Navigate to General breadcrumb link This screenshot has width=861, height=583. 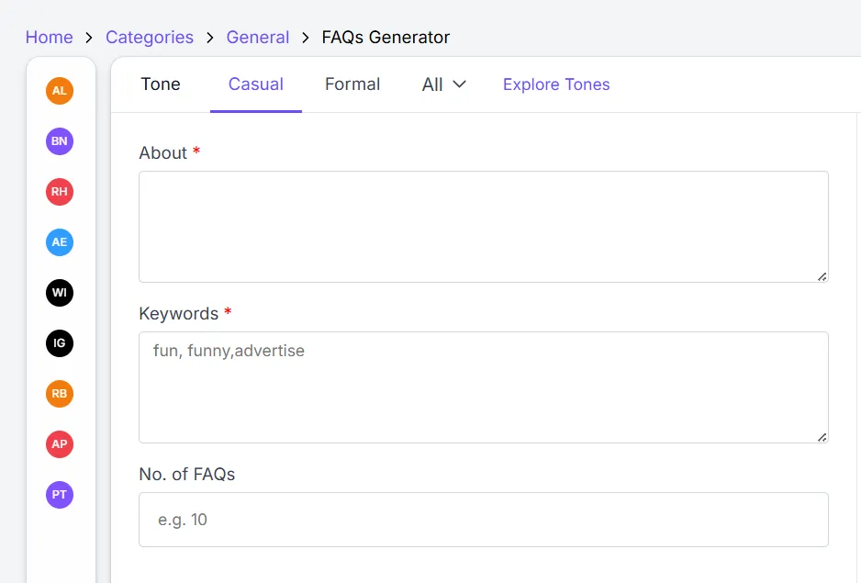[x=258, y=37]
